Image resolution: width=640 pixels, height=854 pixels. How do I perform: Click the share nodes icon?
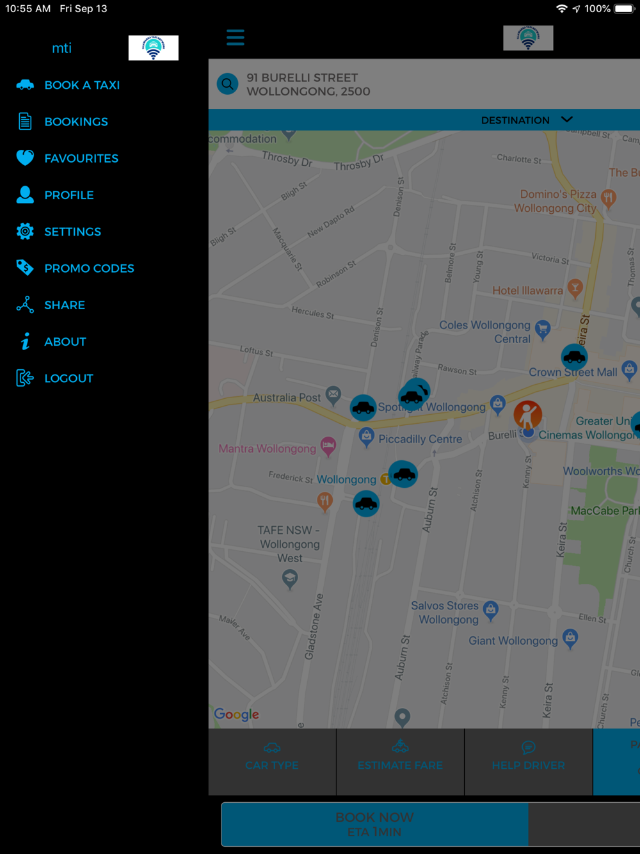click(x=25, y=305)
